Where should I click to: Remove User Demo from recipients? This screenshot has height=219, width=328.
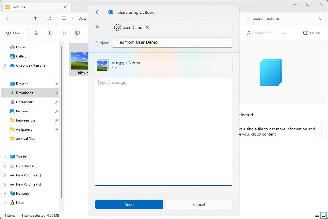tap(147, 27)
